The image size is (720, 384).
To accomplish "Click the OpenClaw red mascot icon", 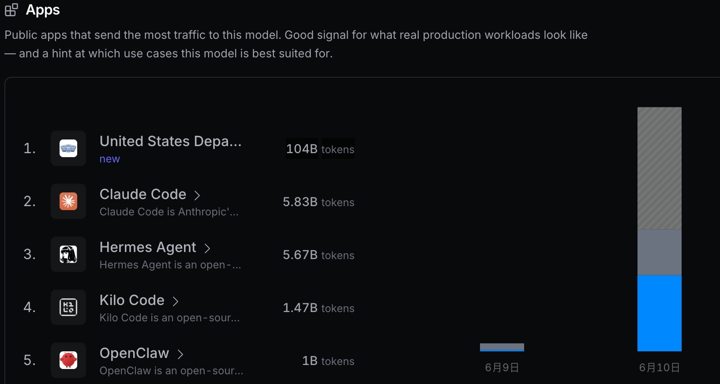I will point(68,360).
